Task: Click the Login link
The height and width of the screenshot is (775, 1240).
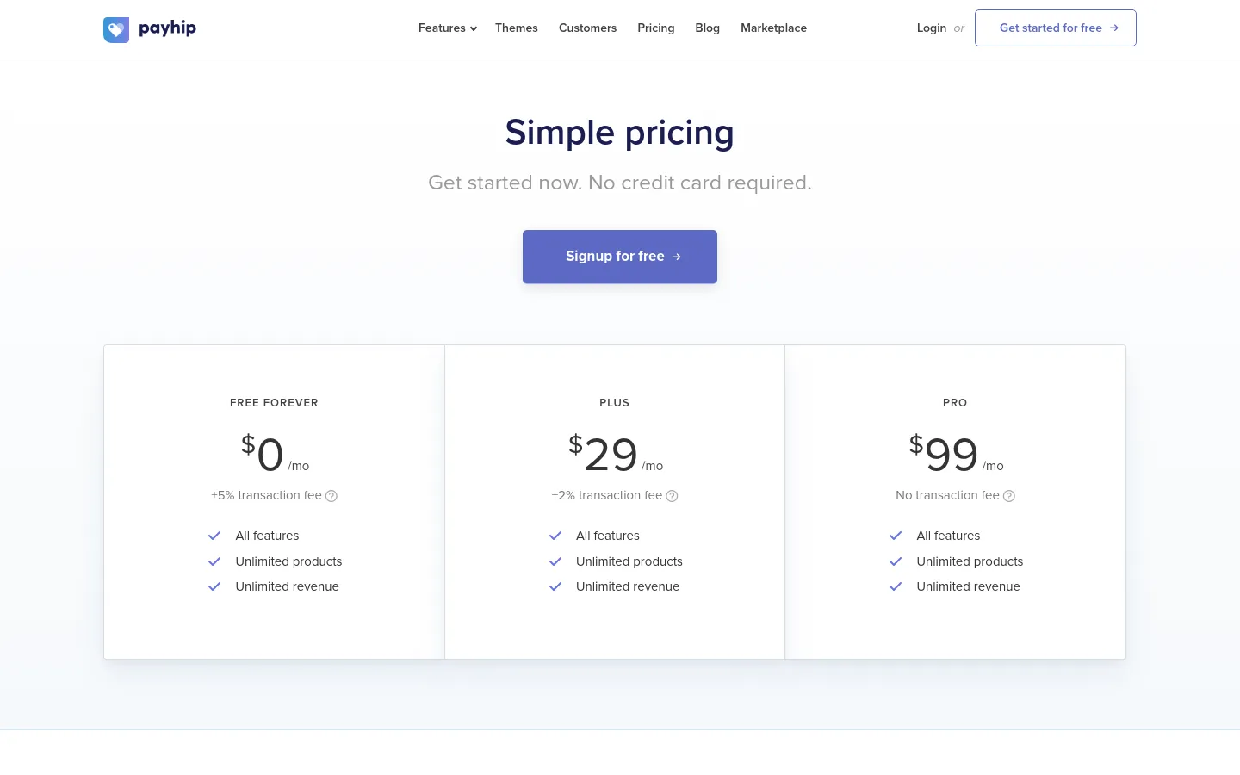Action: (932, 28)
